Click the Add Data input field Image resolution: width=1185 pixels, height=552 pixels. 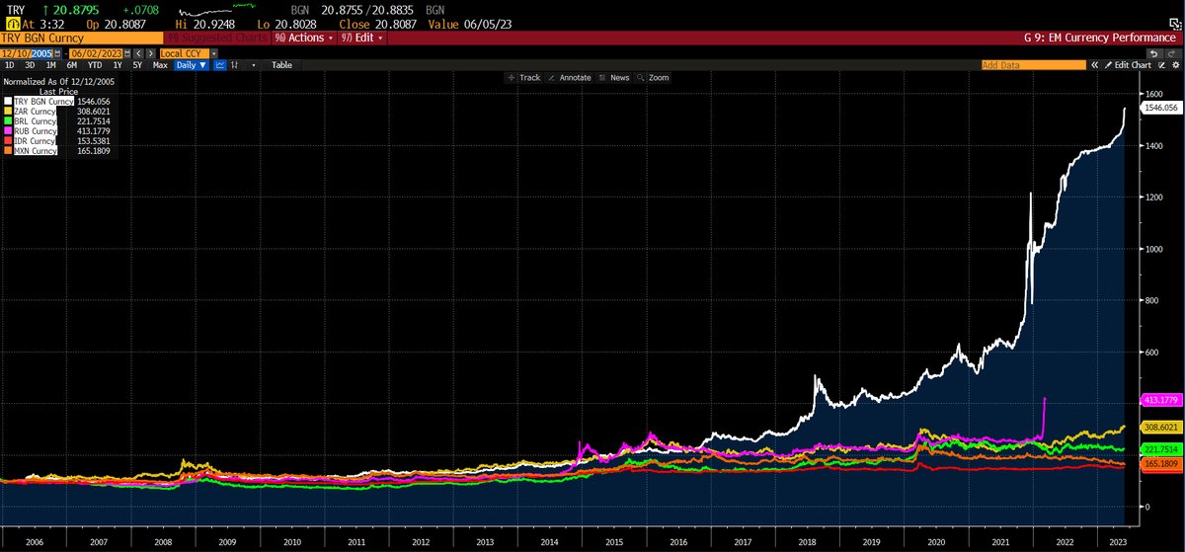point(1034,65)
